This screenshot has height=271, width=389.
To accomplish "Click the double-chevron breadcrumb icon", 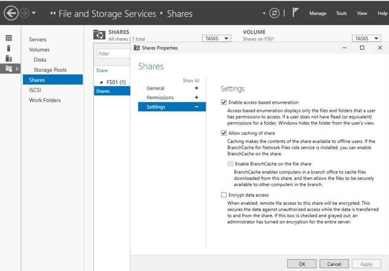I will (53, 13).
